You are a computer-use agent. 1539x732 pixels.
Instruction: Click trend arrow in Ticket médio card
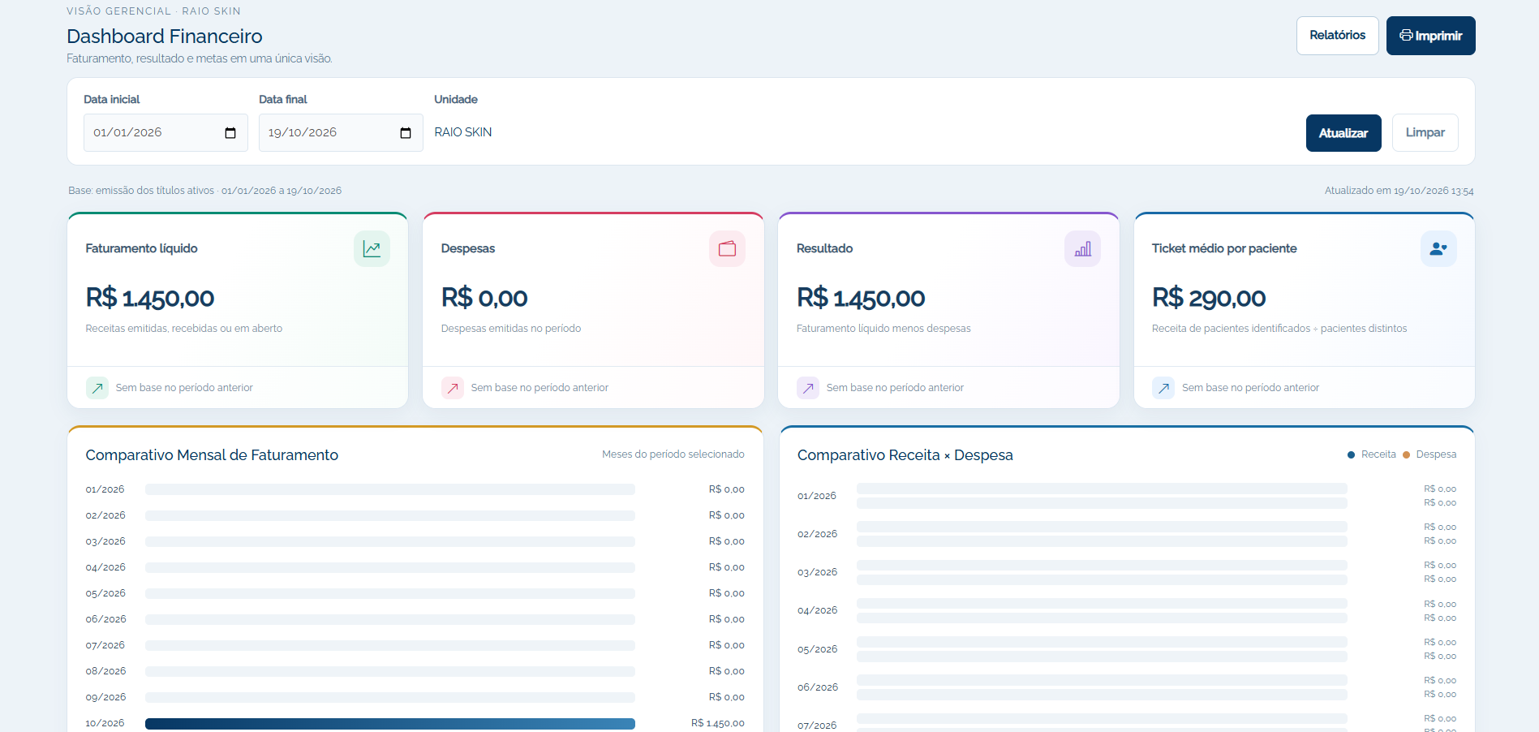(x=1163, y=388)
